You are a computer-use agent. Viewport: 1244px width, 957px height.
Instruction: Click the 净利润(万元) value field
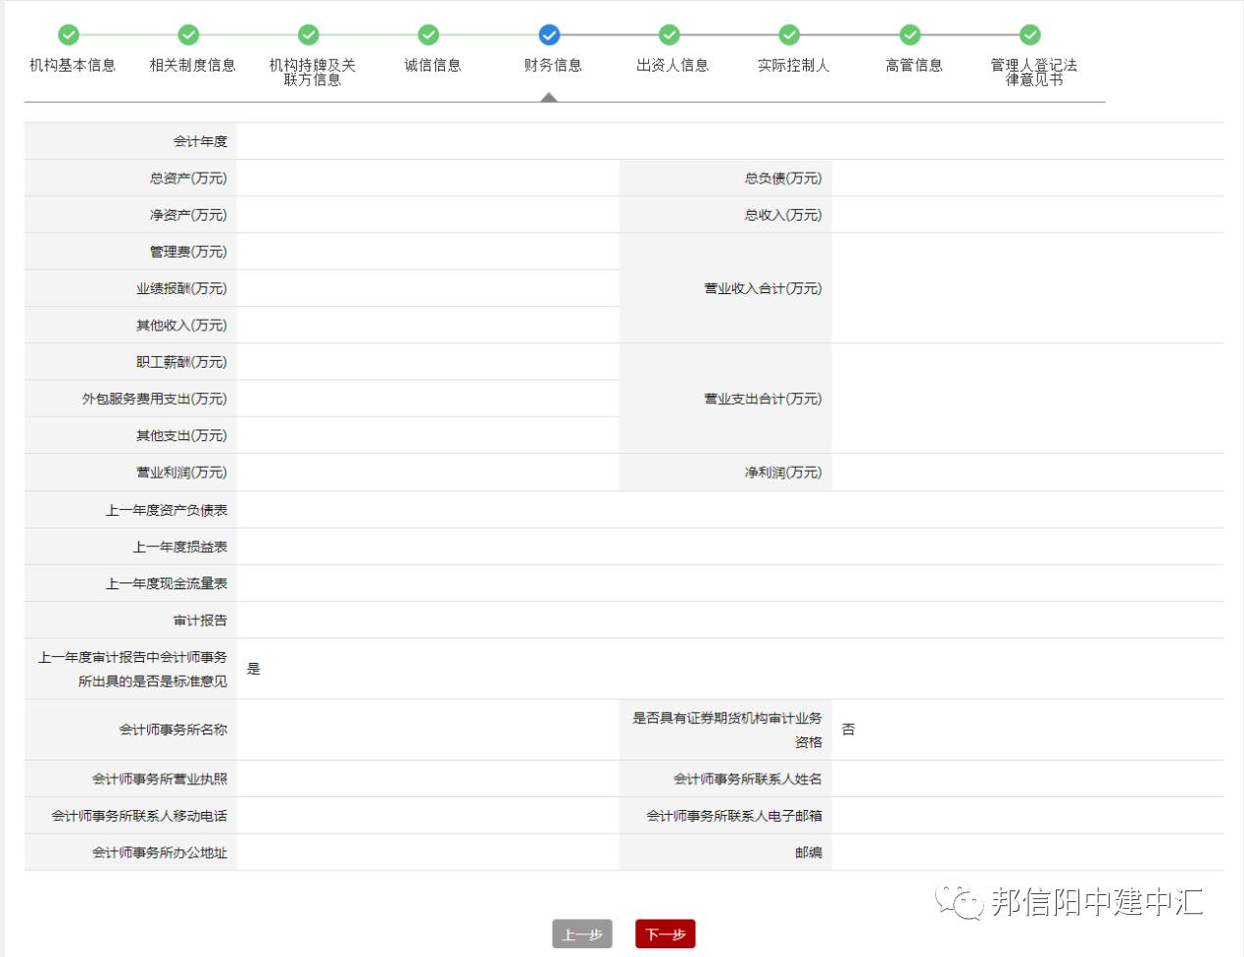click(1026, 473)
